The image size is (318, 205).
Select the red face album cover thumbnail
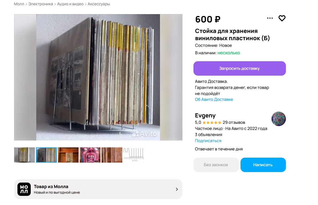90,155
